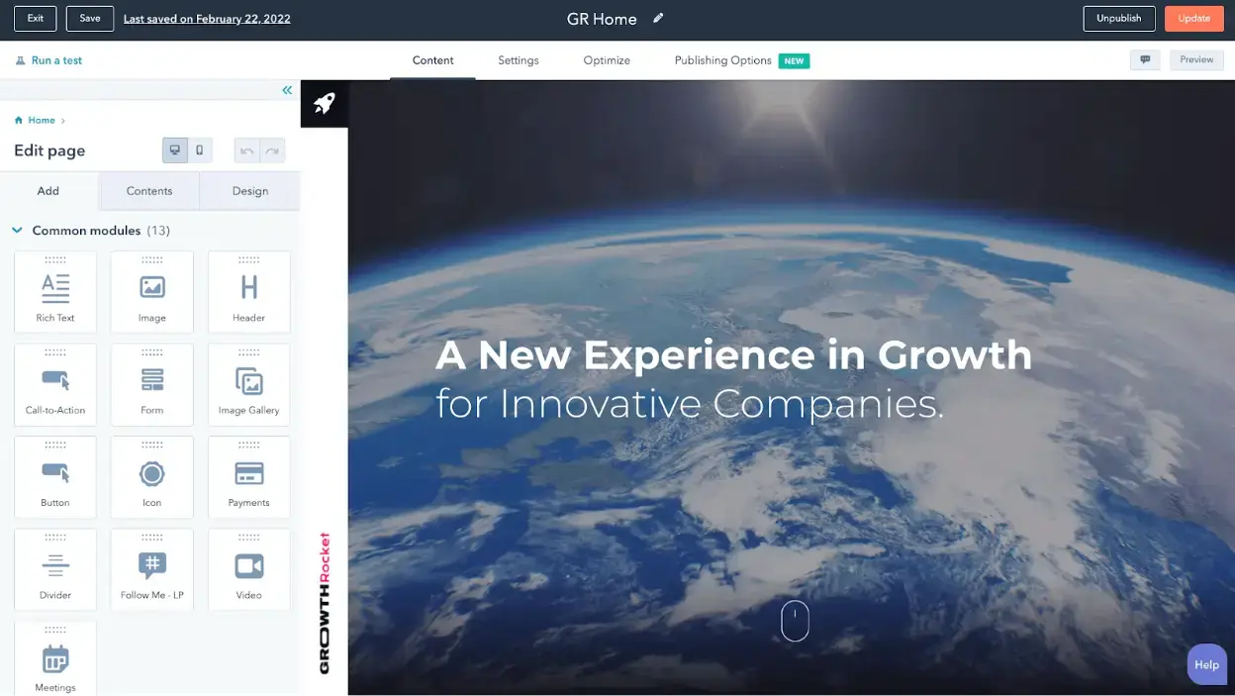Add the Call-to-Action module
This screenshot has height=696, width=1235.
tap(55, 384)
